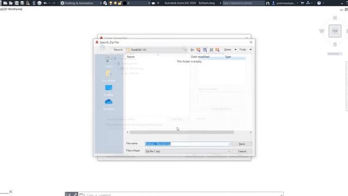Click the 2D Wireframe visual style label

coord(12,9)
